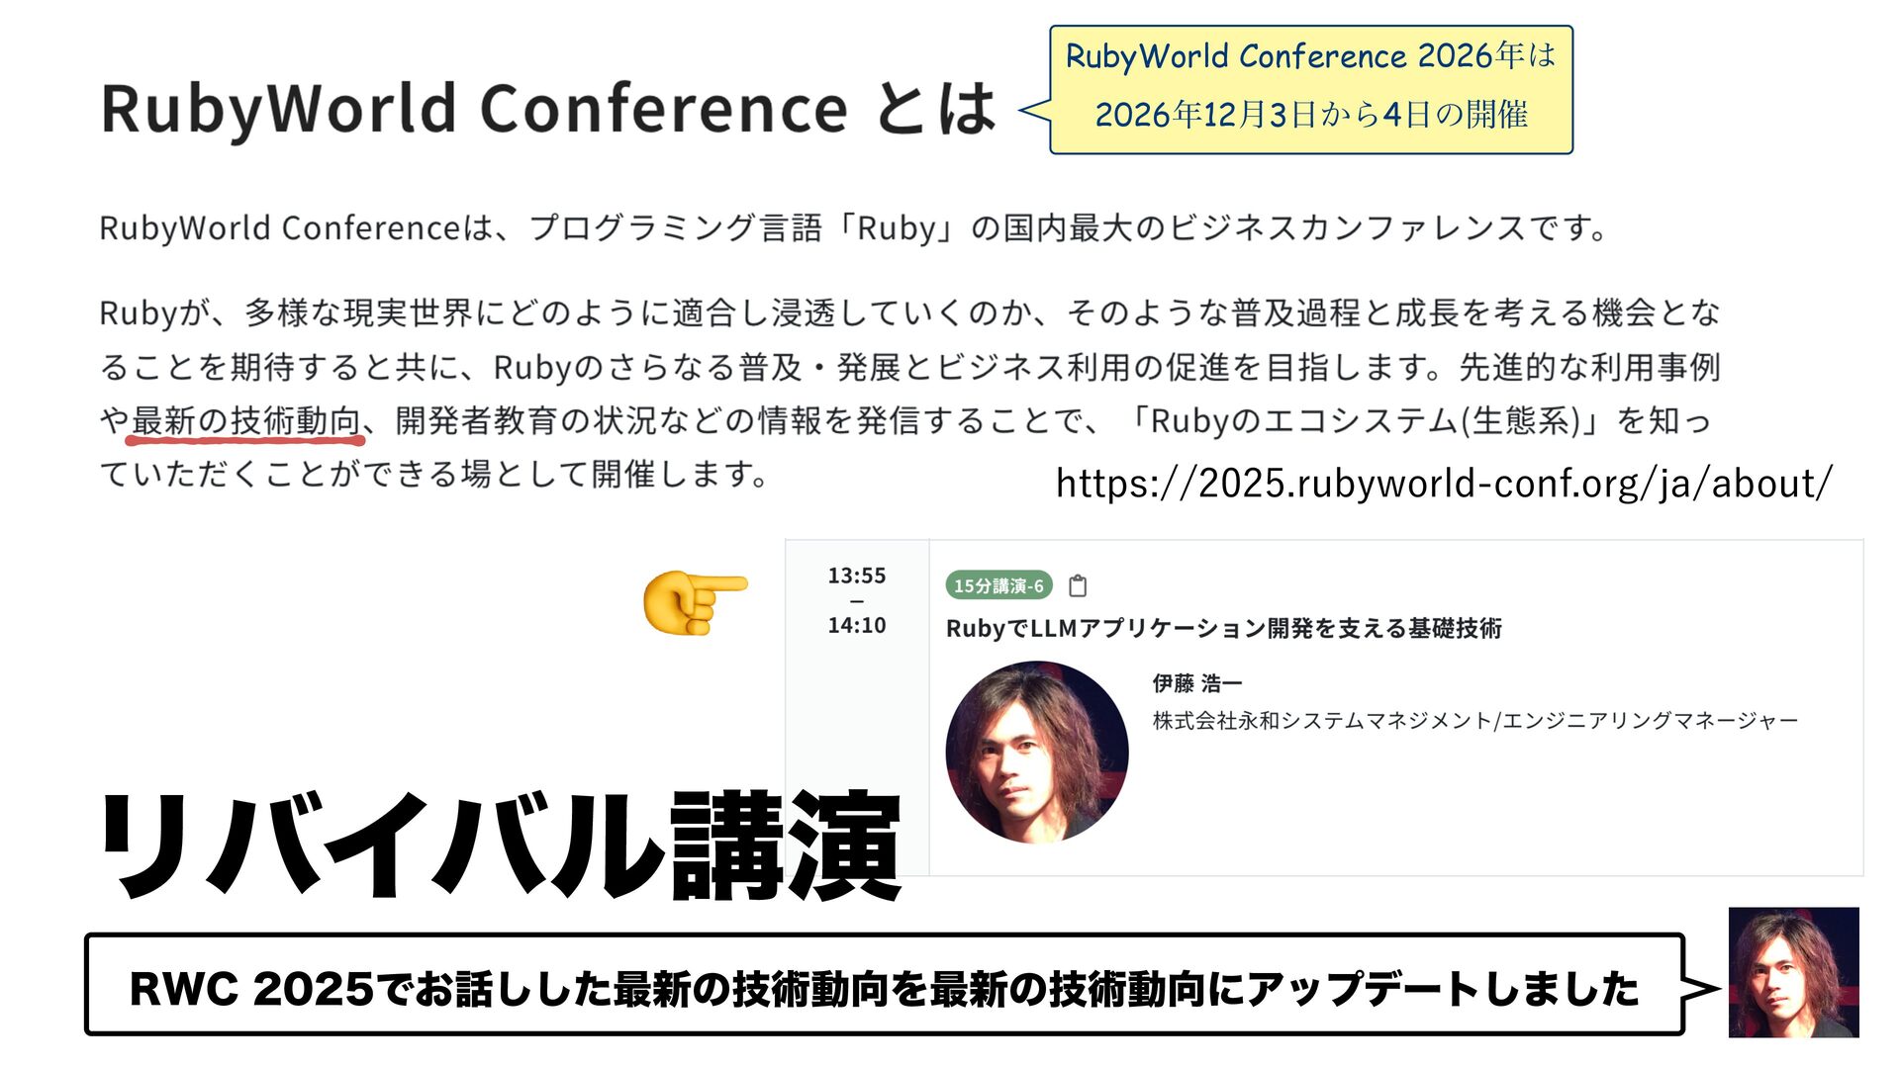Click the pointing hand emoji icon

point(694,601)
